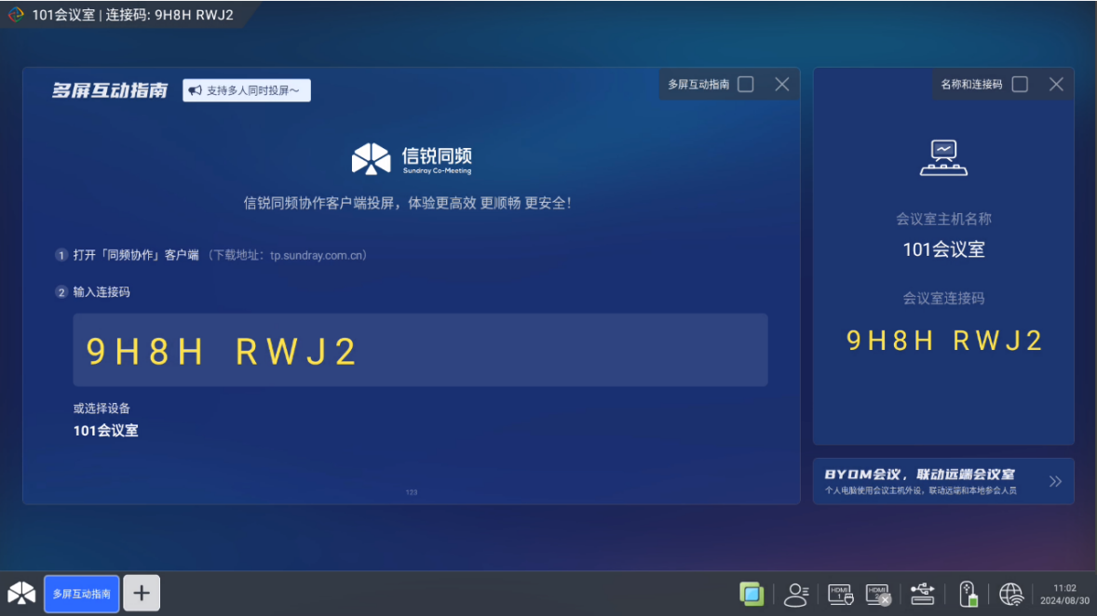The width and height of the screenshot is (1097, 616).
Task: Click the clock showing 11:02 2024/08/30
Action: 1064,595
